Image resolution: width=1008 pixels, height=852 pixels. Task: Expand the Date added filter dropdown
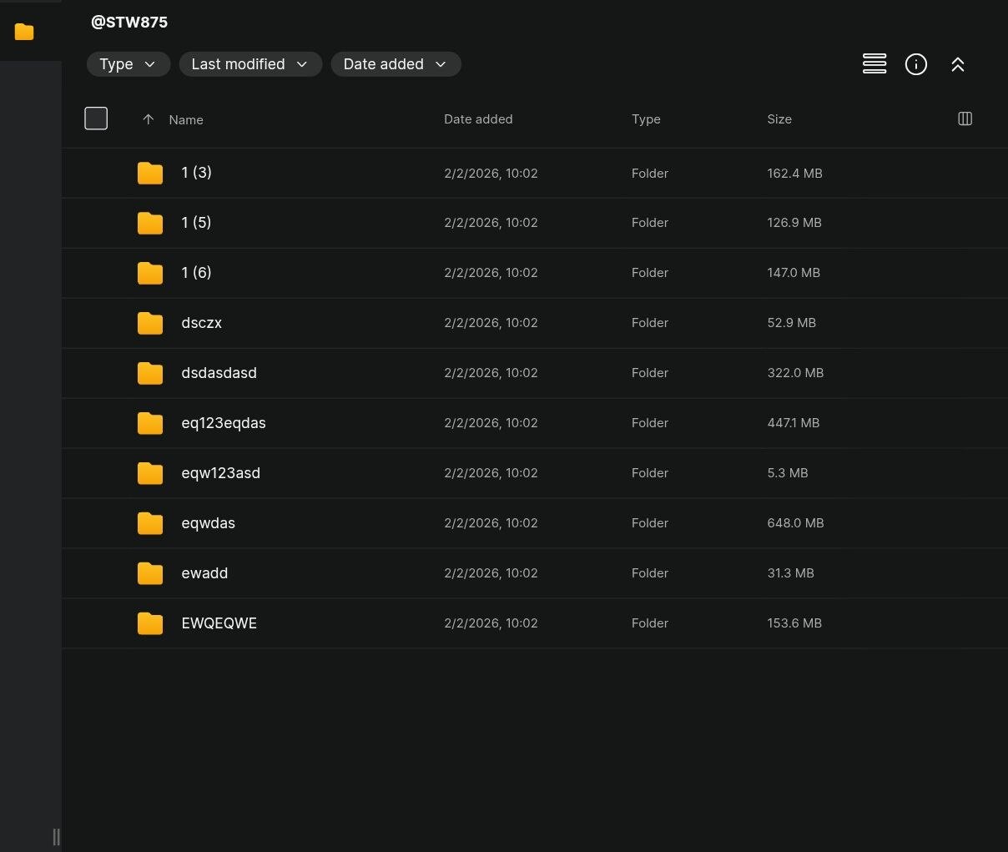[396, 64]
